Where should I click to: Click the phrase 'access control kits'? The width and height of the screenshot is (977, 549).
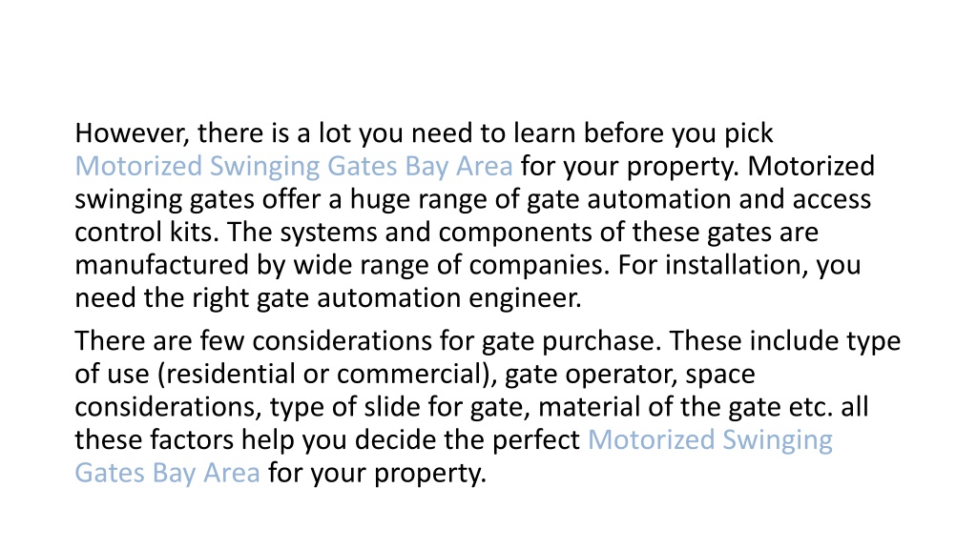pyautogui.click(x=473, y=216)
